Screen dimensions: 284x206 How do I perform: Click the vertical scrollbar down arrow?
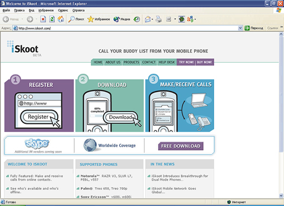(x=281, y=195)
